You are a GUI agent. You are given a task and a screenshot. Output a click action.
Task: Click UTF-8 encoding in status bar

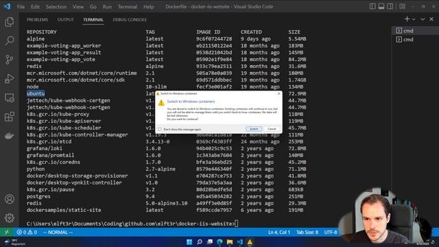pyautogui.click(x=331, y=232)
